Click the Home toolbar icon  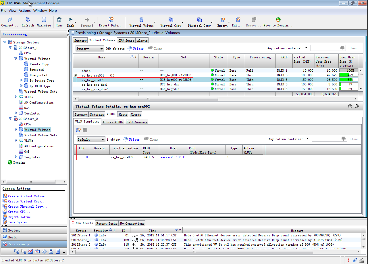click(x=59, y=20)
